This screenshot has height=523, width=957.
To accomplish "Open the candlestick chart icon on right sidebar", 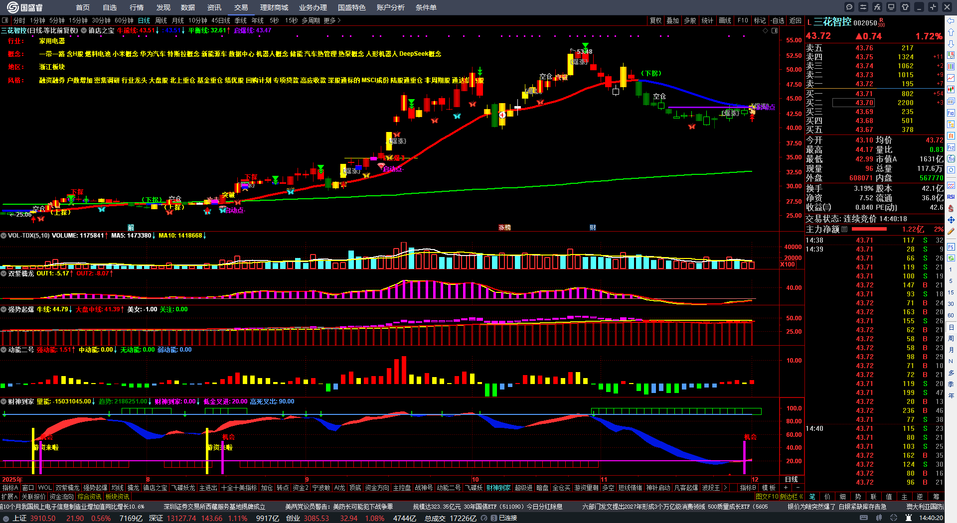I will click(951, 90).
